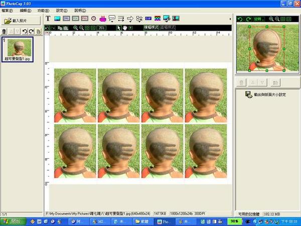Click paste icon in canvas toolbar
Image resolution: width=301 pixels, height=226 pixels.
66,28
